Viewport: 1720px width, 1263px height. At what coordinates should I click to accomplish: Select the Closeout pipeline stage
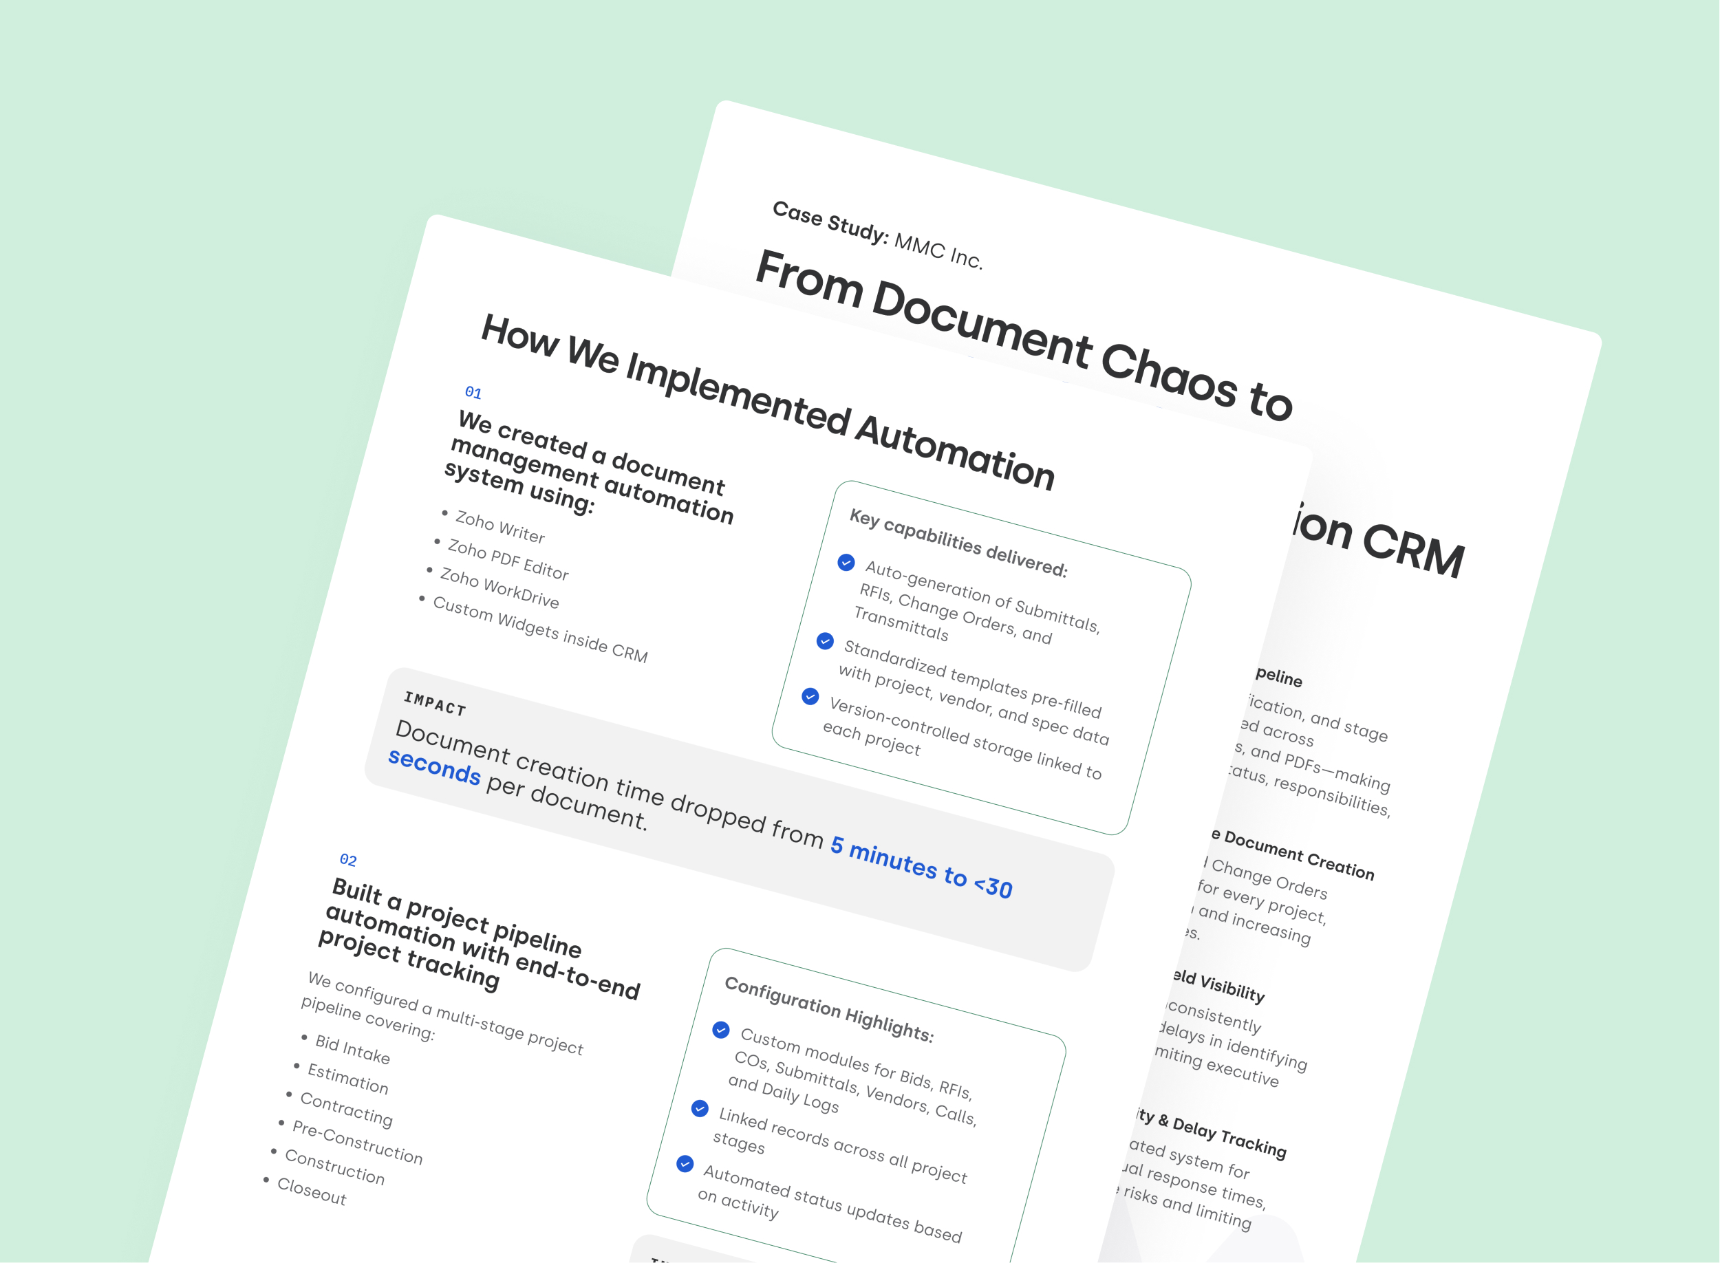[311, 1191]
